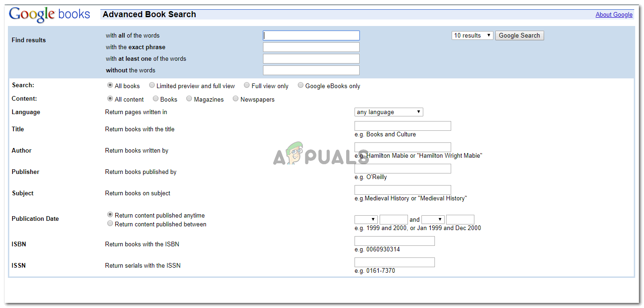Select Return content published anytime
Viewport: 644px width, 308px height.
110,215
